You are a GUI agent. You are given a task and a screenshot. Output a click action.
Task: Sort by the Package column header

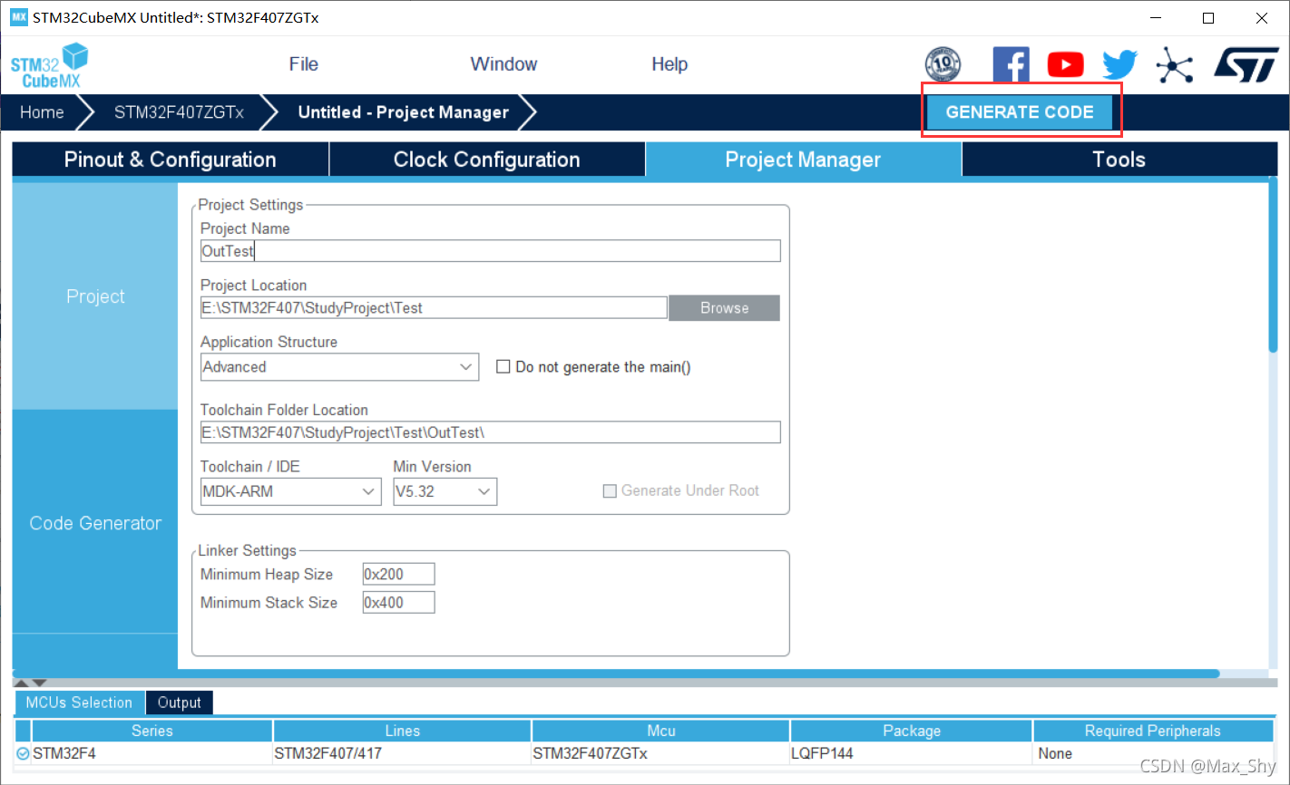tap(912, 731)
